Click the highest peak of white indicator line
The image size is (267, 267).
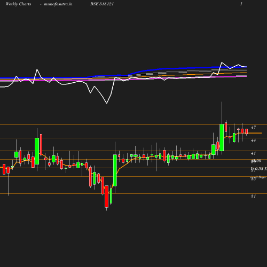click(222, 62)
